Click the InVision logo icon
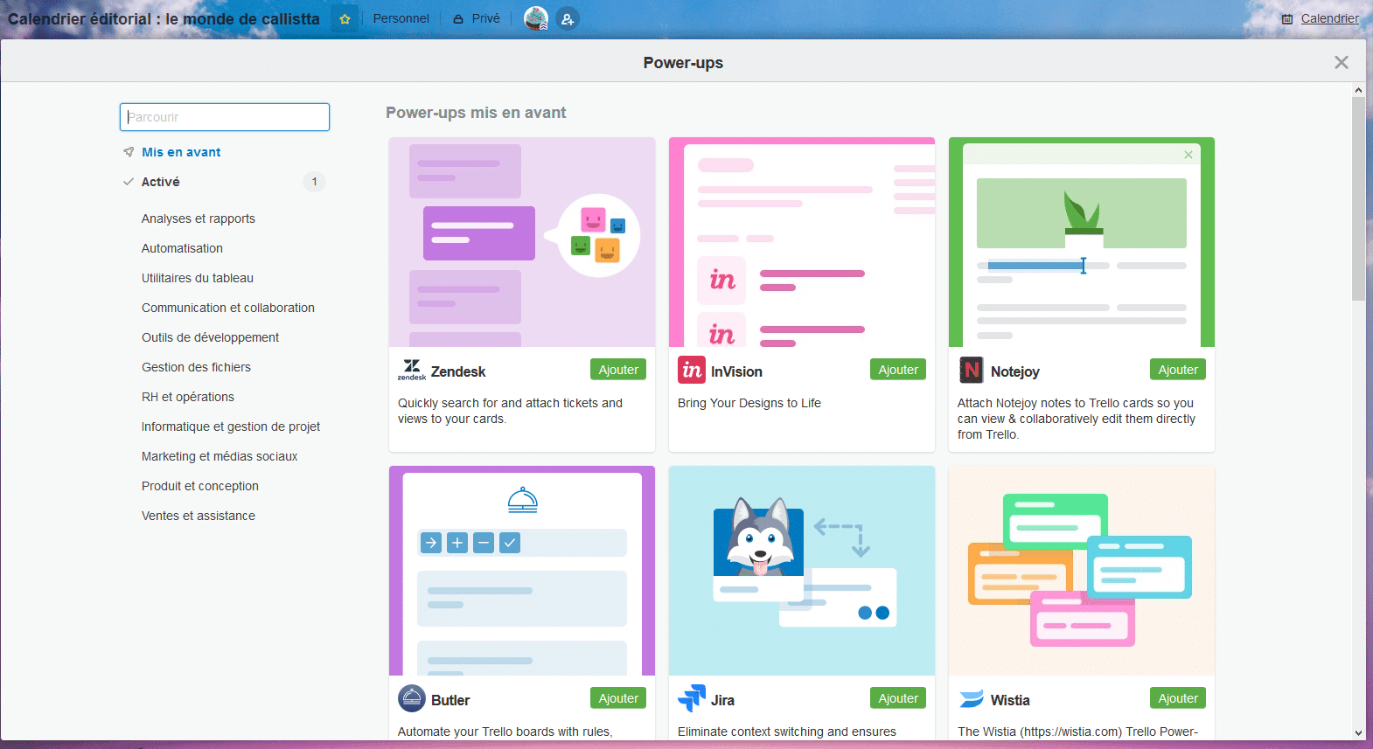This screenshot has height=749, width=1373. coord(692,371)
